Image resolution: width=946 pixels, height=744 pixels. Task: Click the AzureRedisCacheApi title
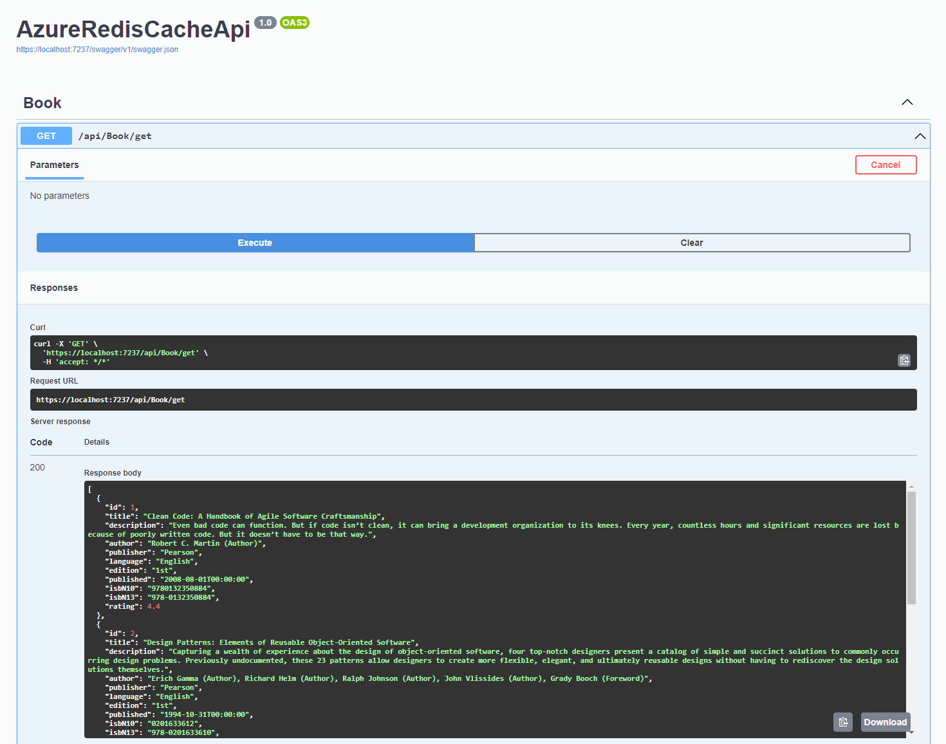click(x=133, y=29)
